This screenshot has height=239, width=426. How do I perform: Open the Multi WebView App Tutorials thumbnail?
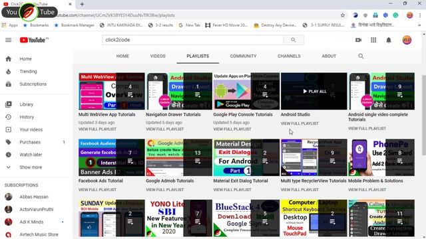pos(112,92)
